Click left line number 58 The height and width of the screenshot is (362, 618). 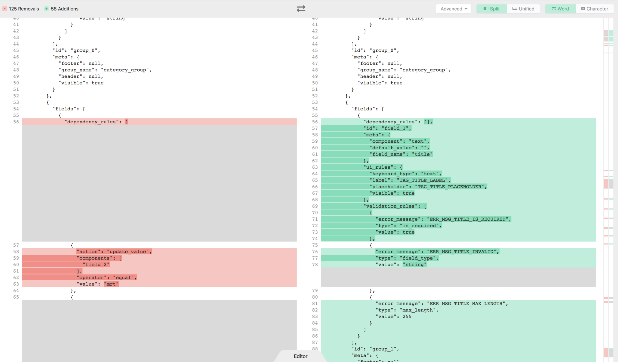(x=16, y=252)
